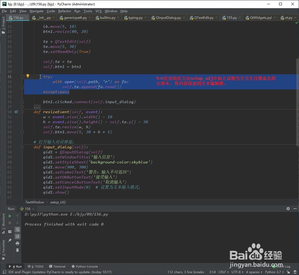
Task: Click the 4: Run tool window button
Action: click(x=15, y=266)
